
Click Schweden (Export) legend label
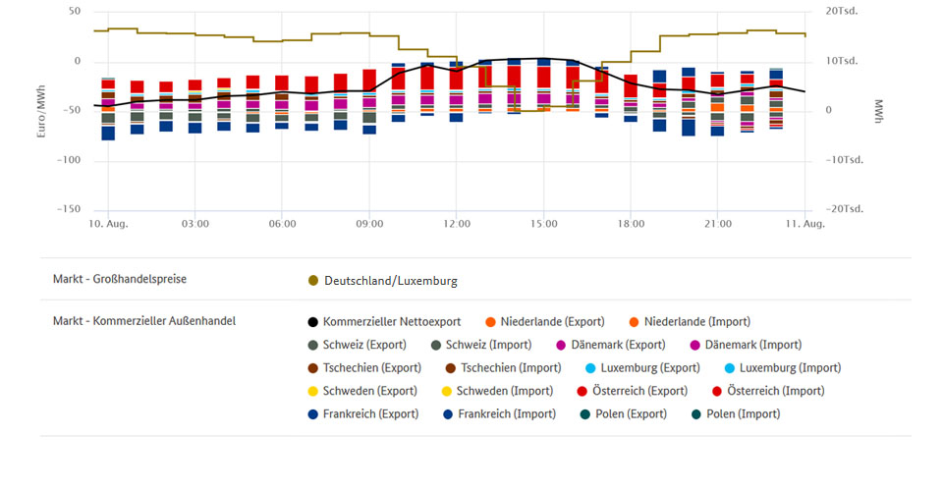370,391
